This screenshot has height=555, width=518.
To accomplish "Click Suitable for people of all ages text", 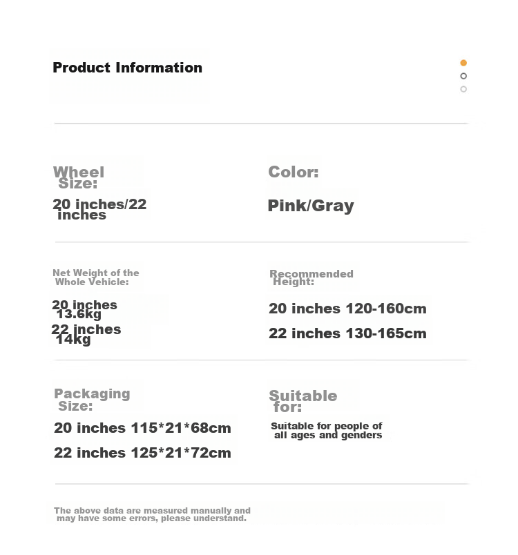I will (327, 431).
